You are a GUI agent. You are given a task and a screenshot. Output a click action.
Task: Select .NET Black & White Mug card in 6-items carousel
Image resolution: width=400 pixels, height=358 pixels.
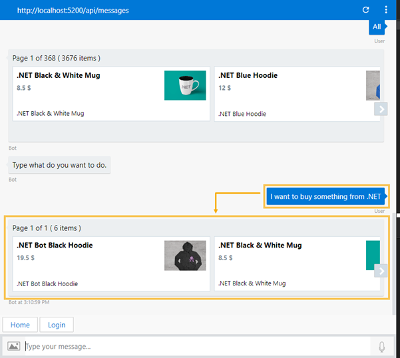[298, 264]
